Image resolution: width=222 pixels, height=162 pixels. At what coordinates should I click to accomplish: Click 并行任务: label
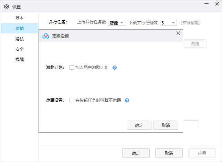coord(58,22)
